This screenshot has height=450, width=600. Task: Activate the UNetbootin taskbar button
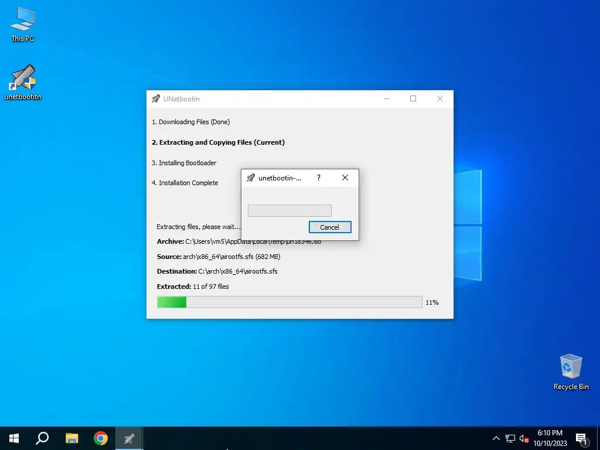click(x=129, y=438)
